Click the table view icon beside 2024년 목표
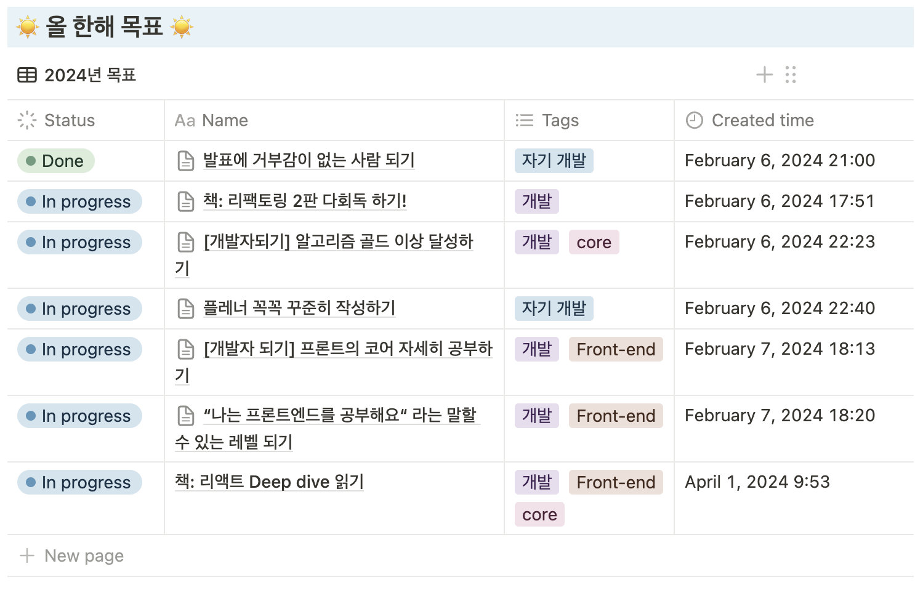 click(x=27, y=75)
